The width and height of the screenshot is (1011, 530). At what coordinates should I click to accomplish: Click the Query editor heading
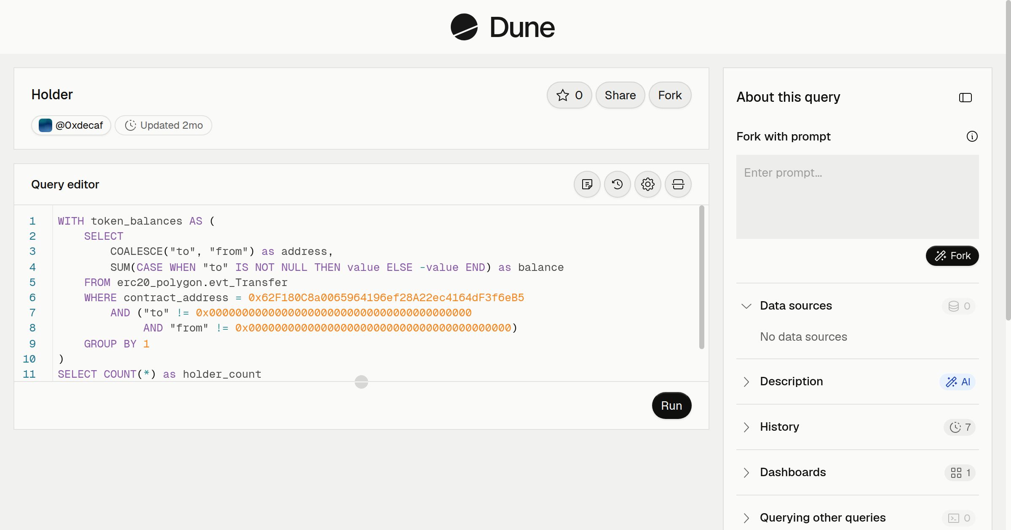coord(65,184)
